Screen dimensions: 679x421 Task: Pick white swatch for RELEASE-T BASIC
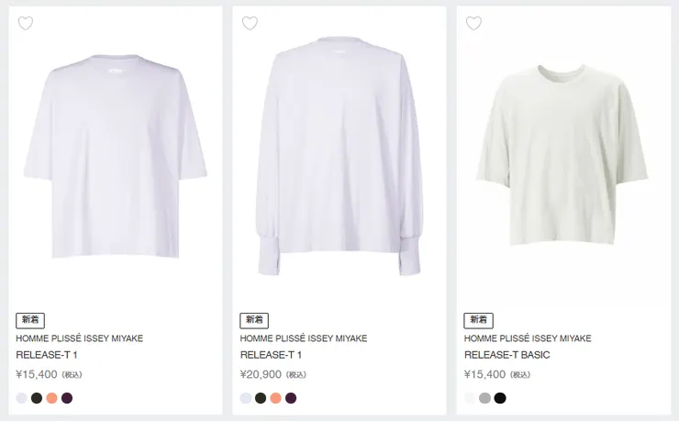click(x=470, y=398)
